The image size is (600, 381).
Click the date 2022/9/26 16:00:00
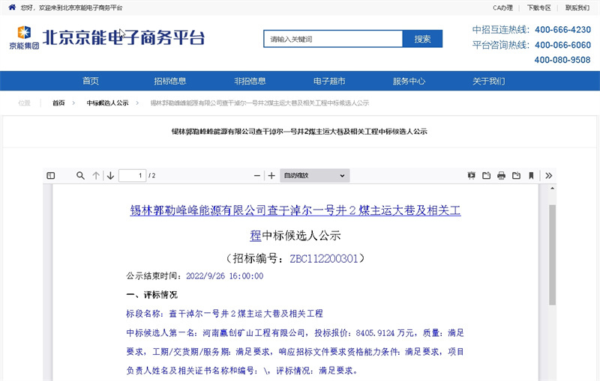click(224, 276)
